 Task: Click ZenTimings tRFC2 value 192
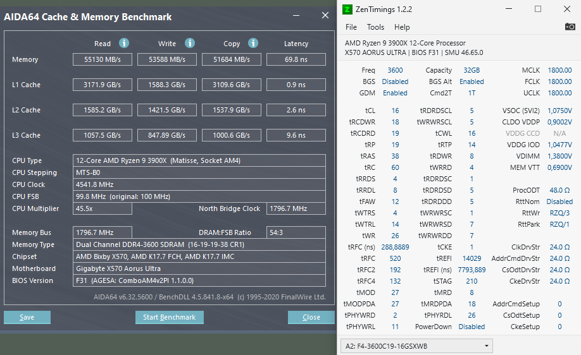click(395, 270)
